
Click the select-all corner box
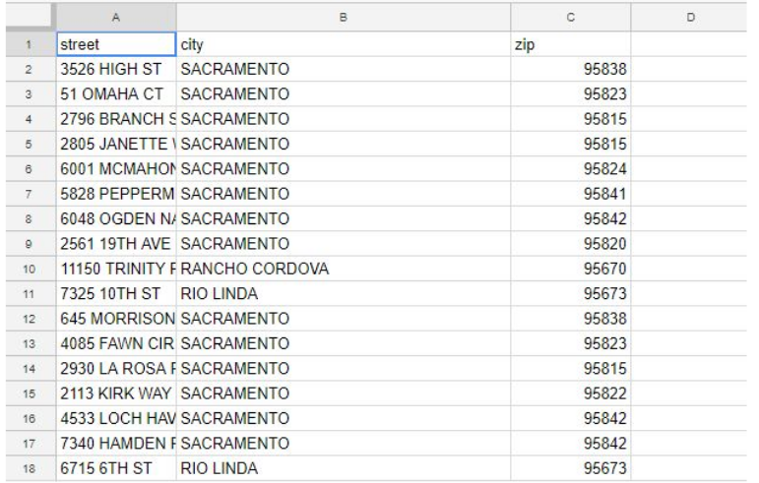(29, 18)
